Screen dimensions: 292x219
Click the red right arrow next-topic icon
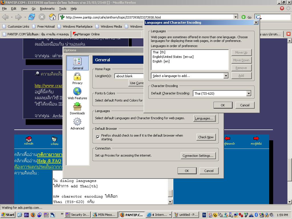click(x=256, y=138)
